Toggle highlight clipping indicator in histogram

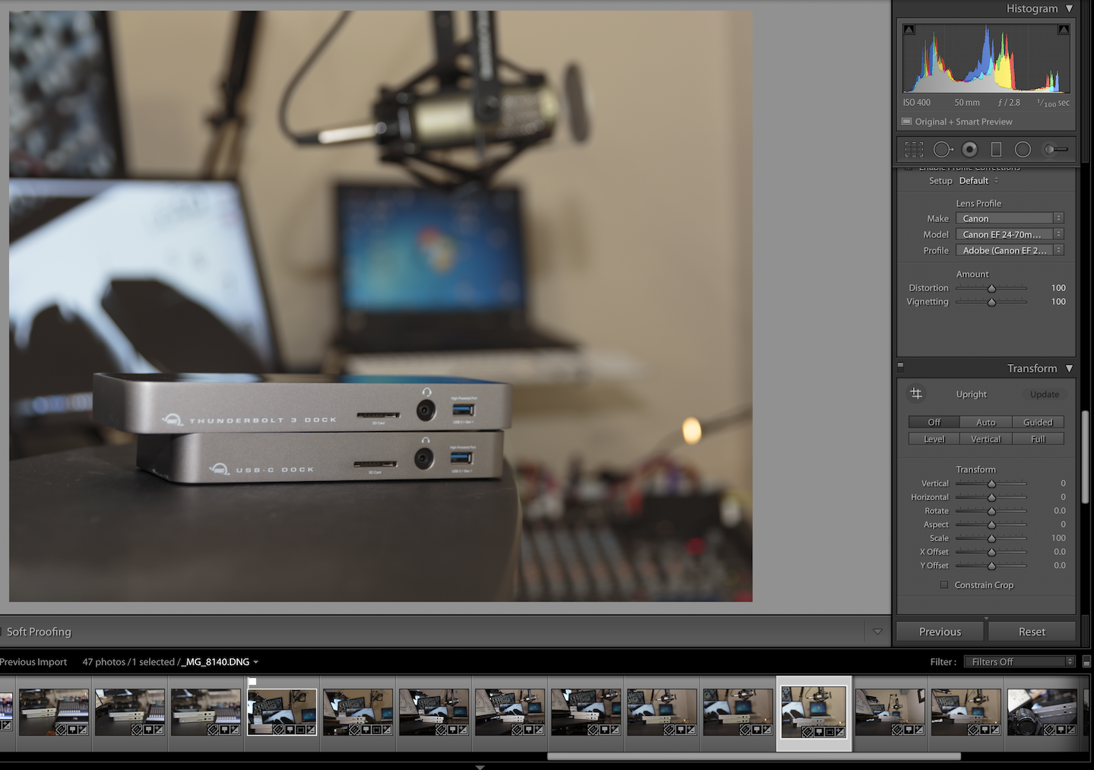1064,30
